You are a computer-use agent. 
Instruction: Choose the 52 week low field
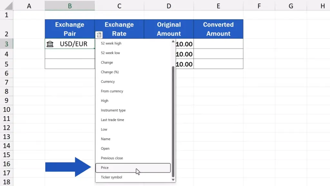pos(111,53)
